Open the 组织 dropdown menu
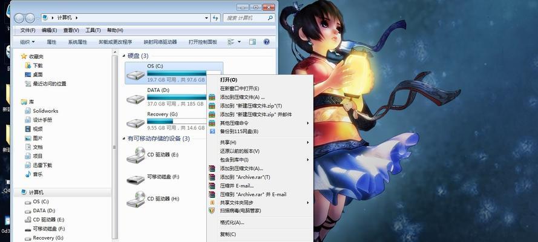The width and height of the screenshot is (538, 242). pos(27,42)
